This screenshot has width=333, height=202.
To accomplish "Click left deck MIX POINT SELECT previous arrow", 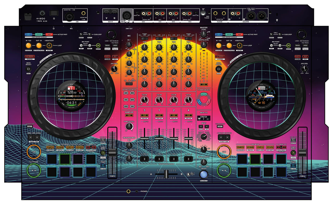I will pyautogui.click(x=81, y=45).
